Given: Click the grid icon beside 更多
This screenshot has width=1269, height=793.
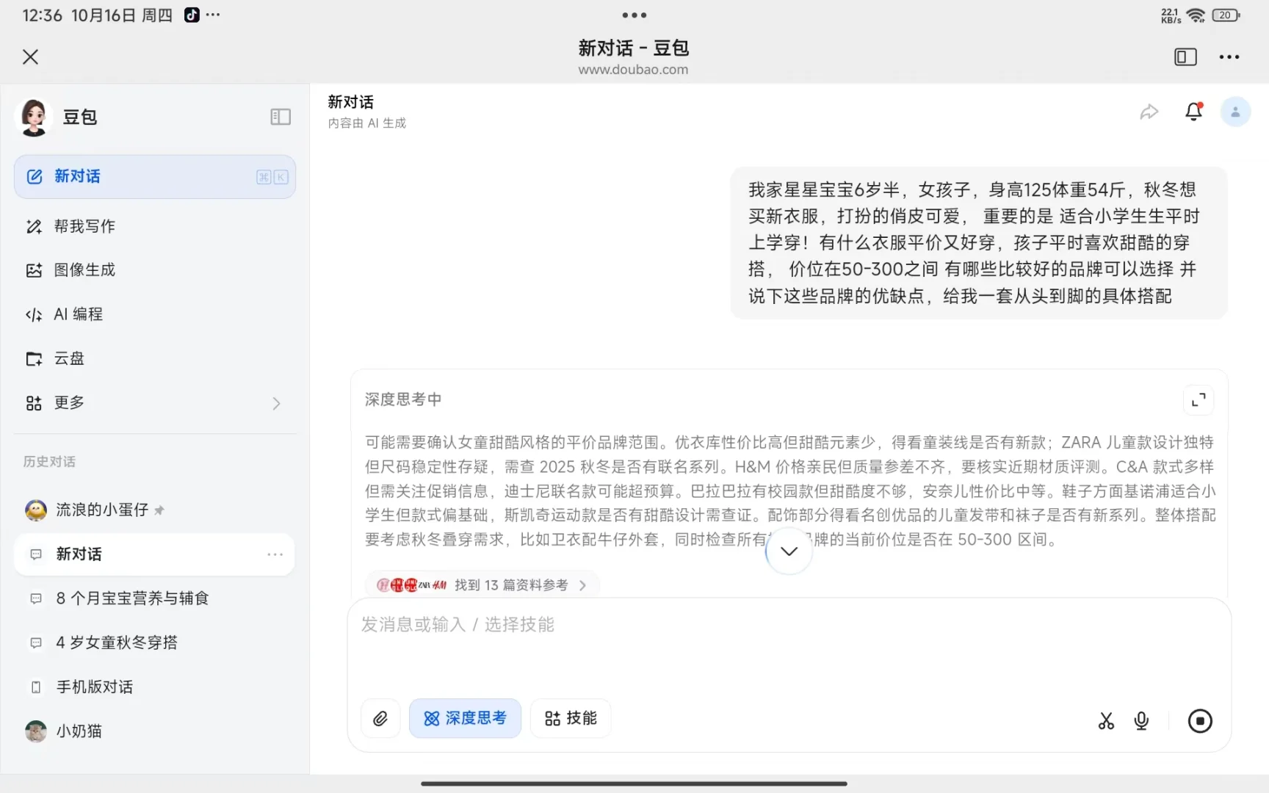Looking at the screenshot, I should (x=34, y=403).
